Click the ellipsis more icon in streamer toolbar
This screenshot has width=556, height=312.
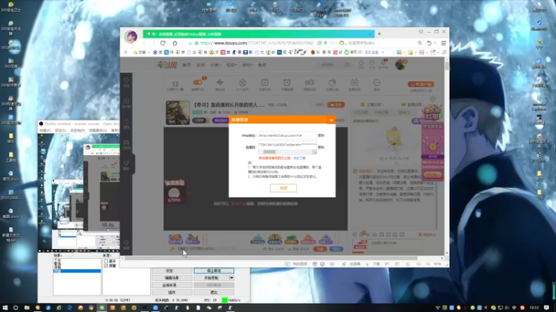(377, 83)
